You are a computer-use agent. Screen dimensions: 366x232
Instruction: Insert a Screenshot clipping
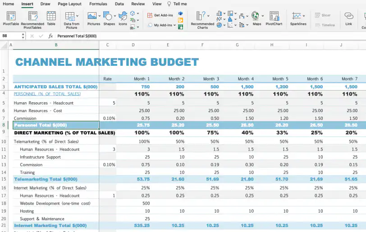click(133, 27)
